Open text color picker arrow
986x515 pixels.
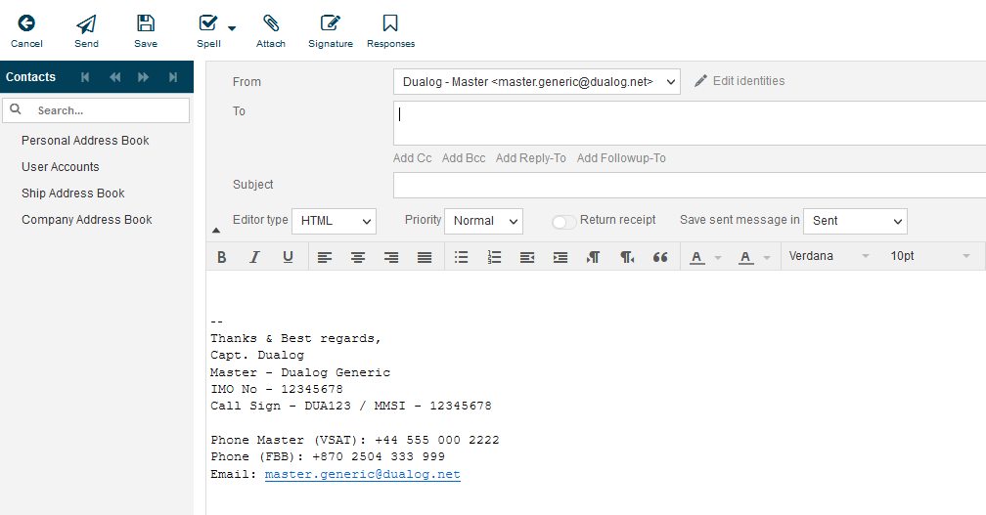click(718, 258)
